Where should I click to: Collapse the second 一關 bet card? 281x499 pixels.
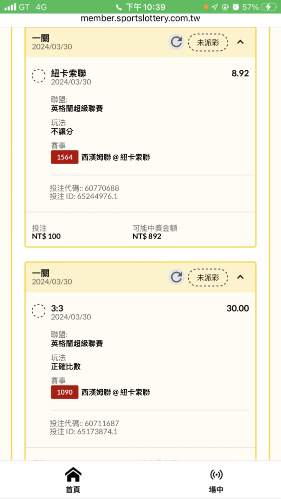pos(241,277)
